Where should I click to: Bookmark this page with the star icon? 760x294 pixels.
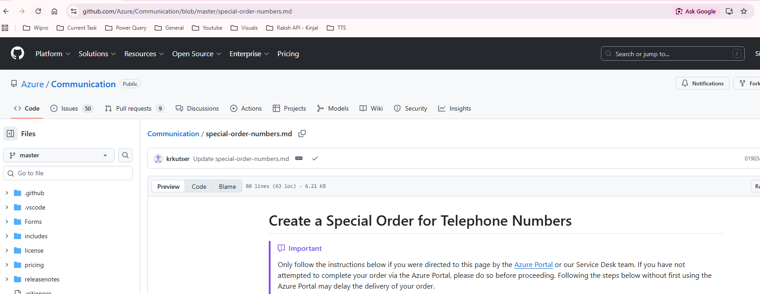[744, 11]
